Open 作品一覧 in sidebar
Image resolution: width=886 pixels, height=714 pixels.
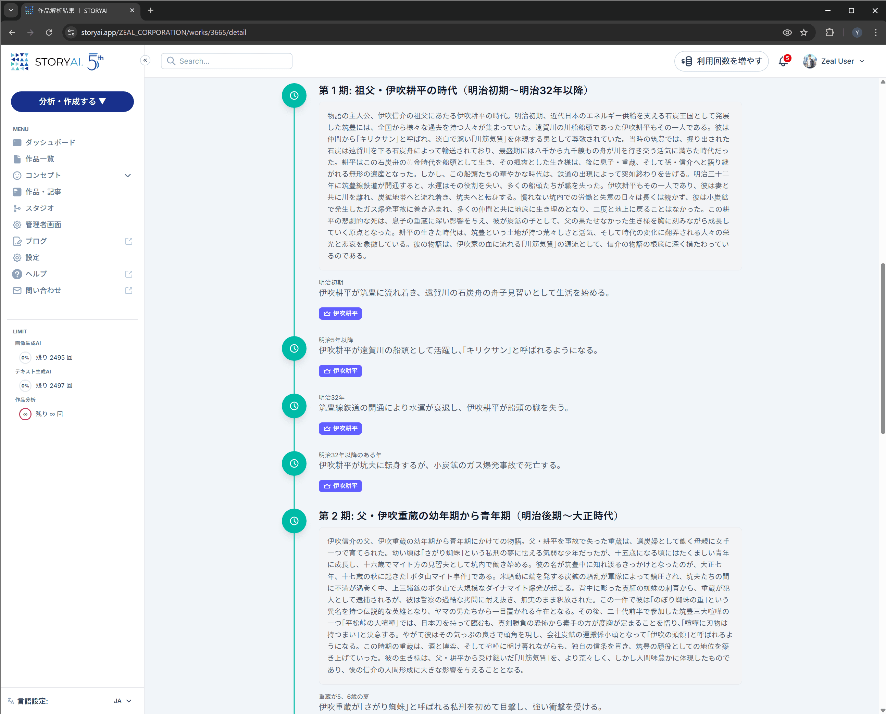(x=39, y=159)
